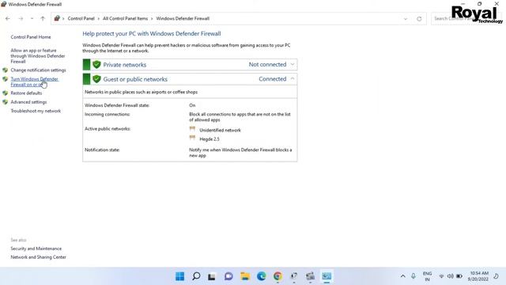Focus the Search Control Panel field
The height and width of the screenshot is (285, 506).
pos(466,18)
